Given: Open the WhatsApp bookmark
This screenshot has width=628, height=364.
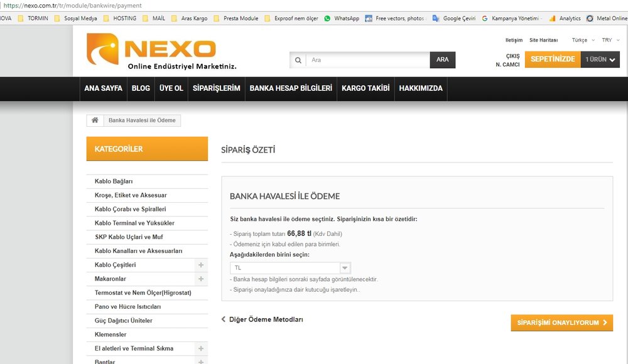Looking at the screenshot, I should pyautogui.click(x=342, y=18).
